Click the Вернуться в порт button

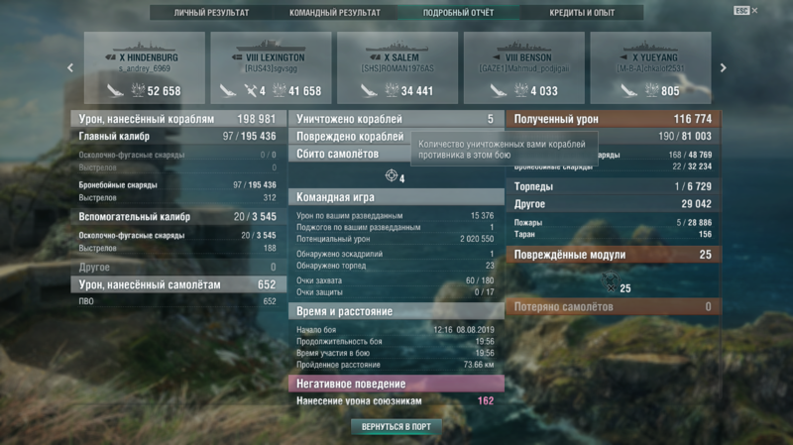(x=396, y=427)
